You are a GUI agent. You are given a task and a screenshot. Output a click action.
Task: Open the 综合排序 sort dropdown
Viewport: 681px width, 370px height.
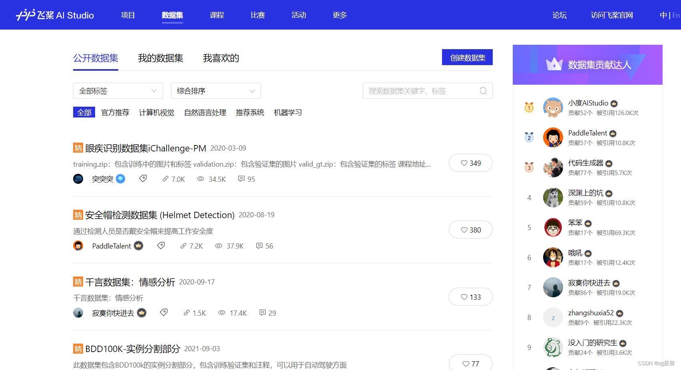point(216,91)
